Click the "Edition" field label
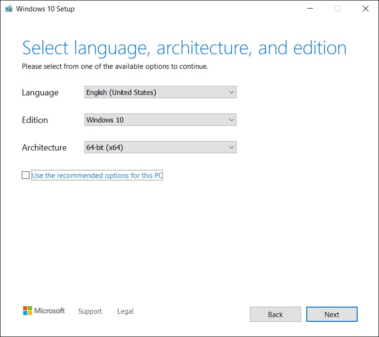Image resolution: width=379 pixels, height=337 pixels. (35, 120)
